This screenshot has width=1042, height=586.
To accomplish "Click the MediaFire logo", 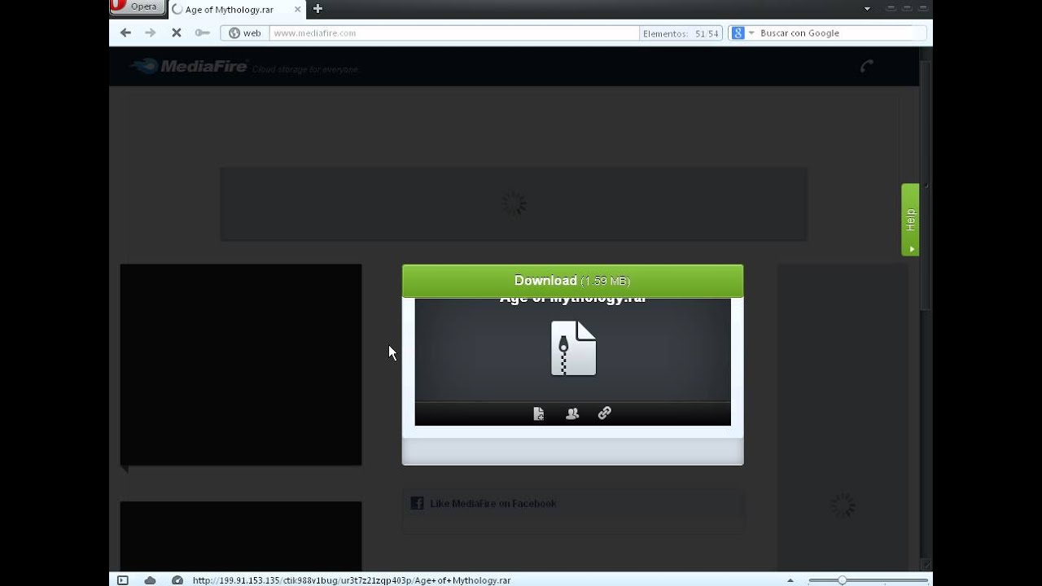I will 189,67.
